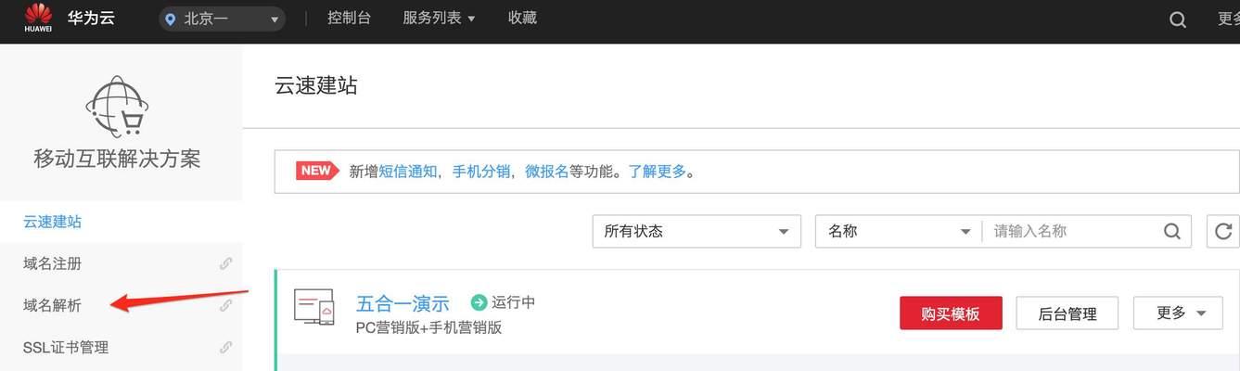Click the 购买模板 button
This screenshot has height=371, width=1240.
click(951, 313)
